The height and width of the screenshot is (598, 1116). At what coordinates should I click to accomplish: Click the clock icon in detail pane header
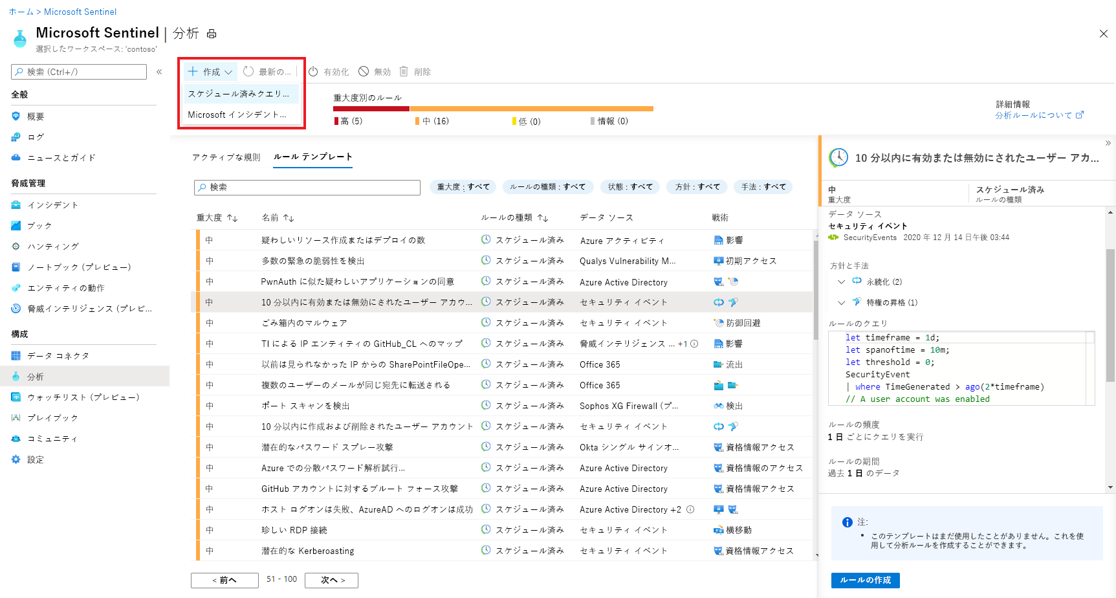[x=838, y=157]
